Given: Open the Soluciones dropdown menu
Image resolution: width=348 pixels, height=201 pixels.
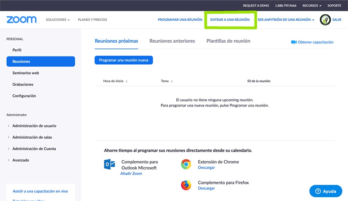Looking at the screenshot, I should [x=58, y=20].
